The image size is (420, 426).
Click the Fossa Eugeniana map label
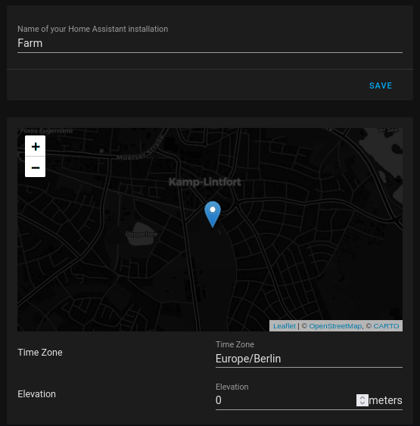pyautogui.click(x=46, y=131)
